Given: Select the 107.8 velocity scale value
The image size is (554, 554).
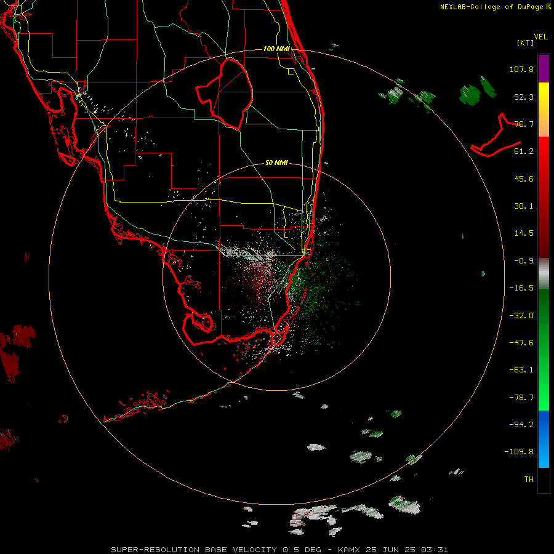Looking at the screenshot, I should coord(521,69).
